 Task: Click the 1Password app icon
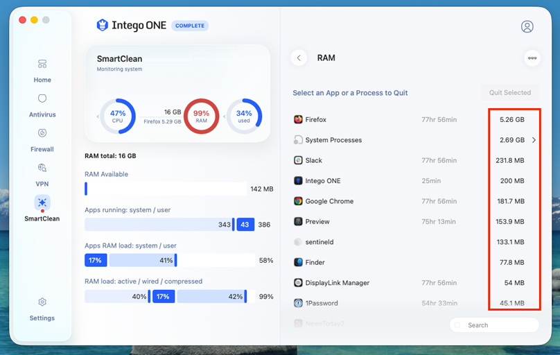[298, 303]
